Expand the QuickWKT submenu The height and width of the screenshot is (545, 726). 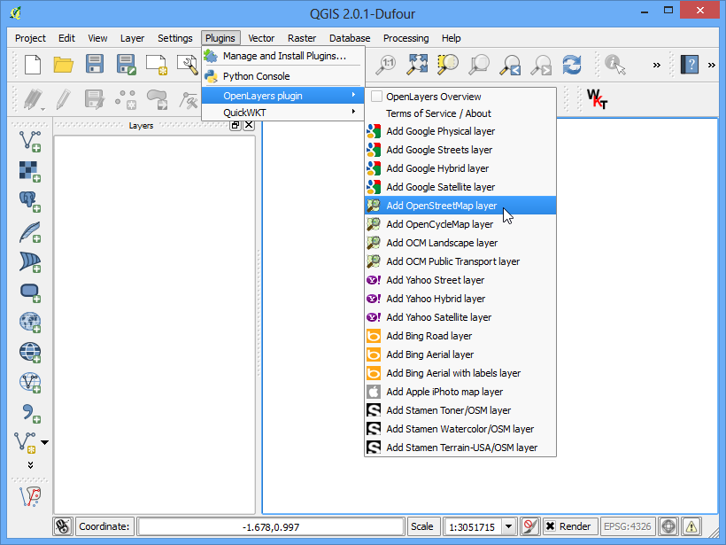(x=283, y=113)
